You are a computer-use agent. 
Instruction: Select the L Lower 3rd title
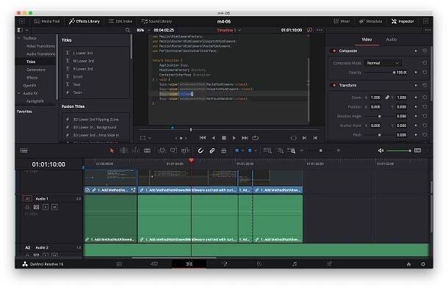[x=83, y=53]
